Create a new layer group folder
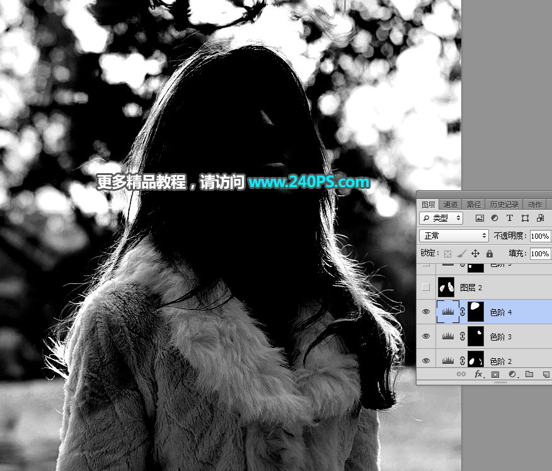This screenshot has width=552, height=471. pyautogui.click(x=529, y=374)
